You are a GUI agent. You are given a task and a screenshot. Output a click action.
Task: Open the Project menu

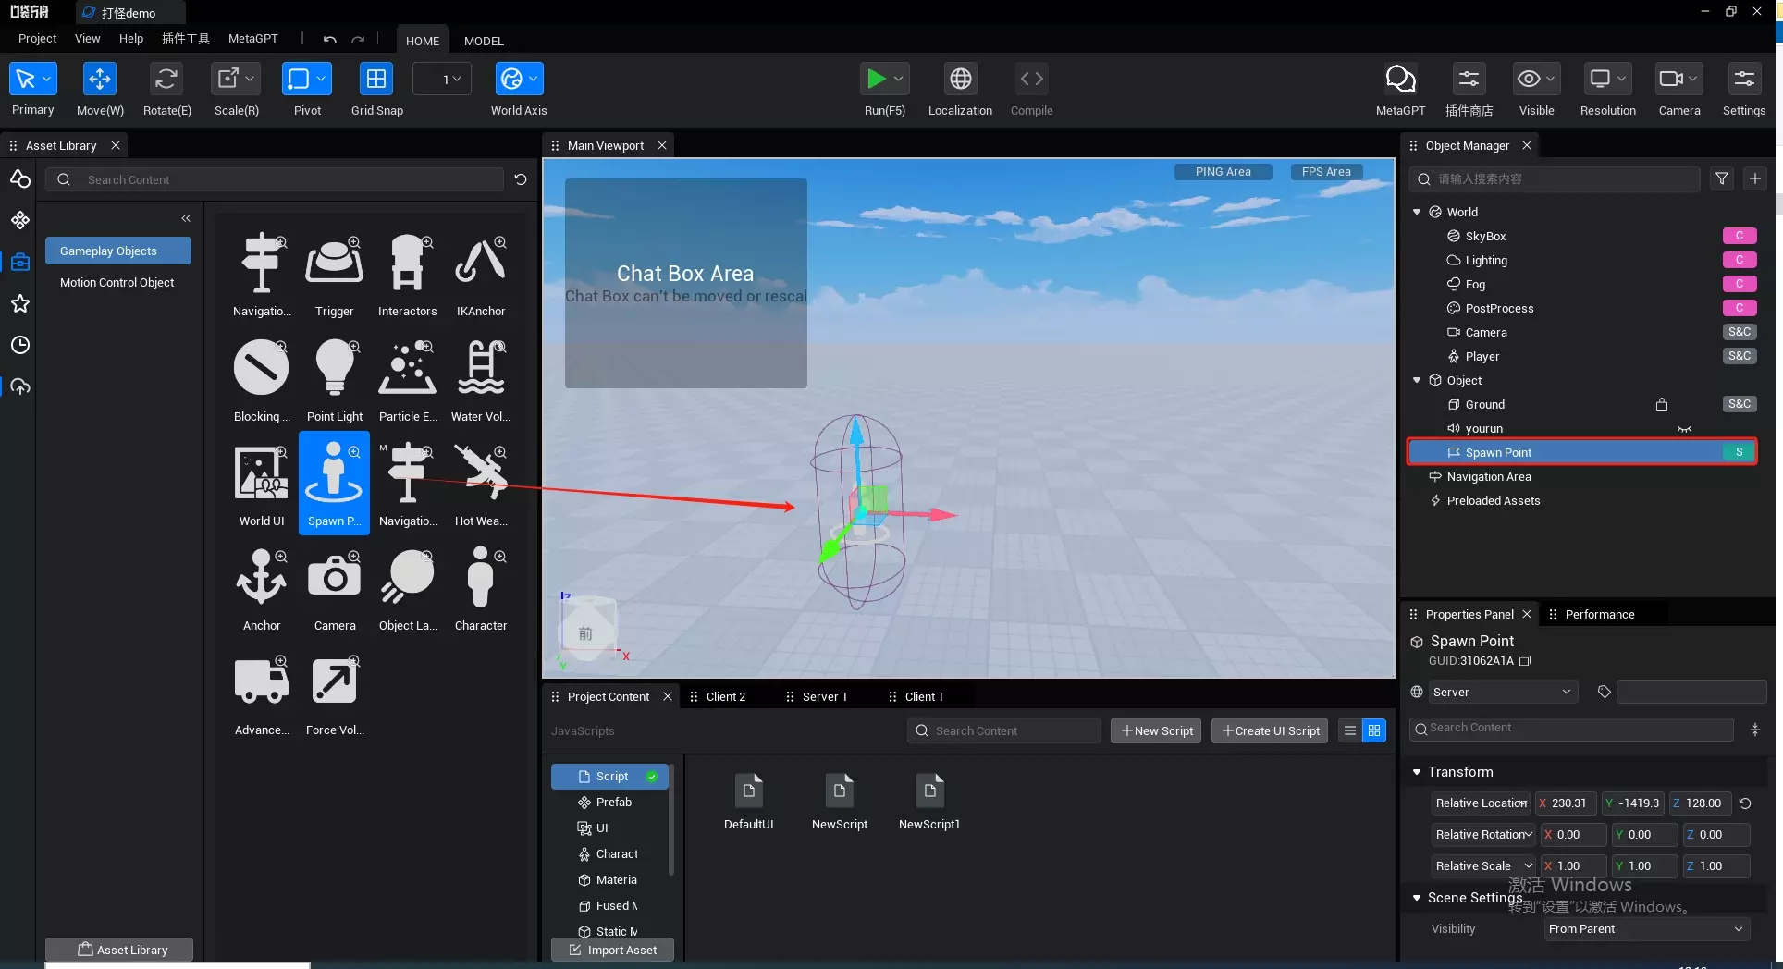[37, 39]
